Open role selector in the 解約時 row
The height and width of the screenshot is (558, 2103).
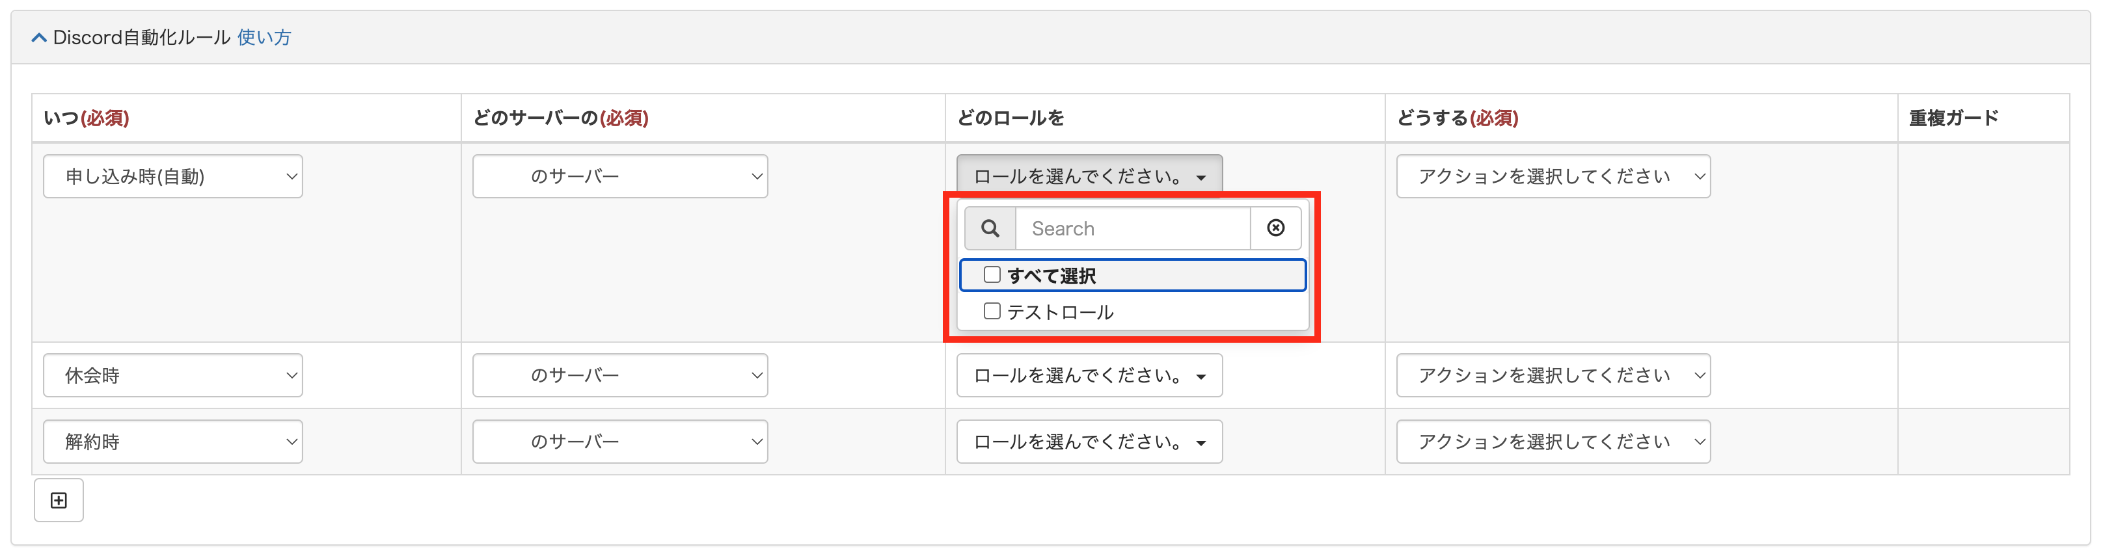click(1089, 442)
